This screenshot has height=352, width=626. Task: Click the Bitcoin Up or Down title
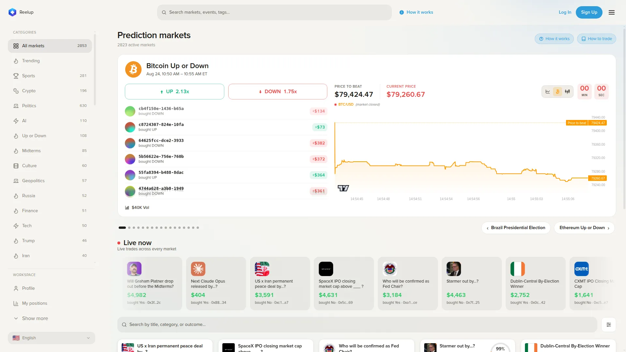click(177, 66)
